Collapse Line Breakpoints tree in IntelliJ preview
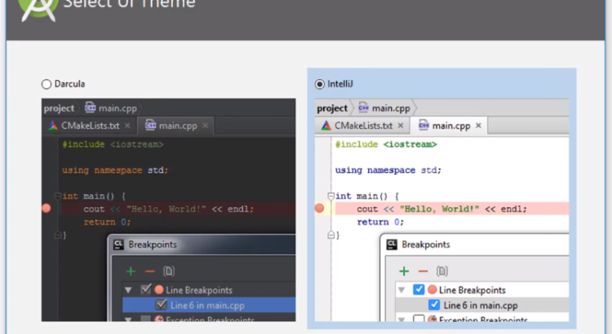The image size is (612, 334). [x=401, y=290]
